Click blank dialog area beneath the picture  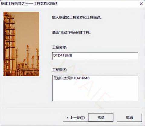pyautogui.click(x=21, y=91)
